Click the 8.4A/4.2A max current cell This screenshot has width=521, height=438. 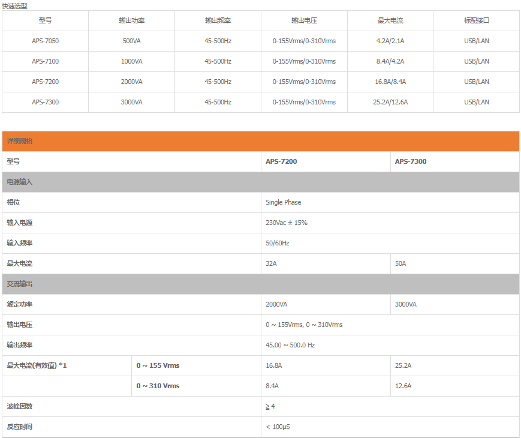click(390, 61)
